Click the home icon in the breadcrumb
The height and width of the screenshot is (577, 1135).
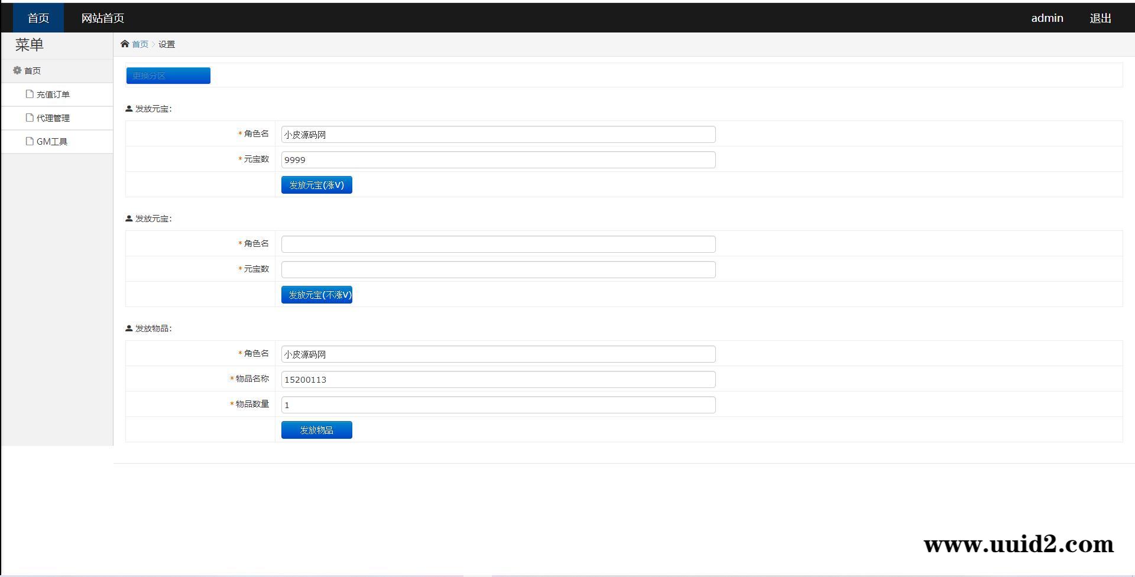point(125,44)
